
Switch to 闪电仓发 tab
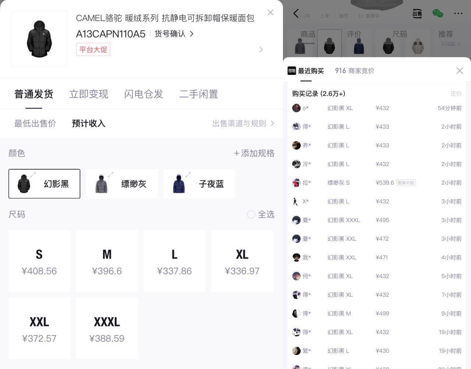point(144,94)
